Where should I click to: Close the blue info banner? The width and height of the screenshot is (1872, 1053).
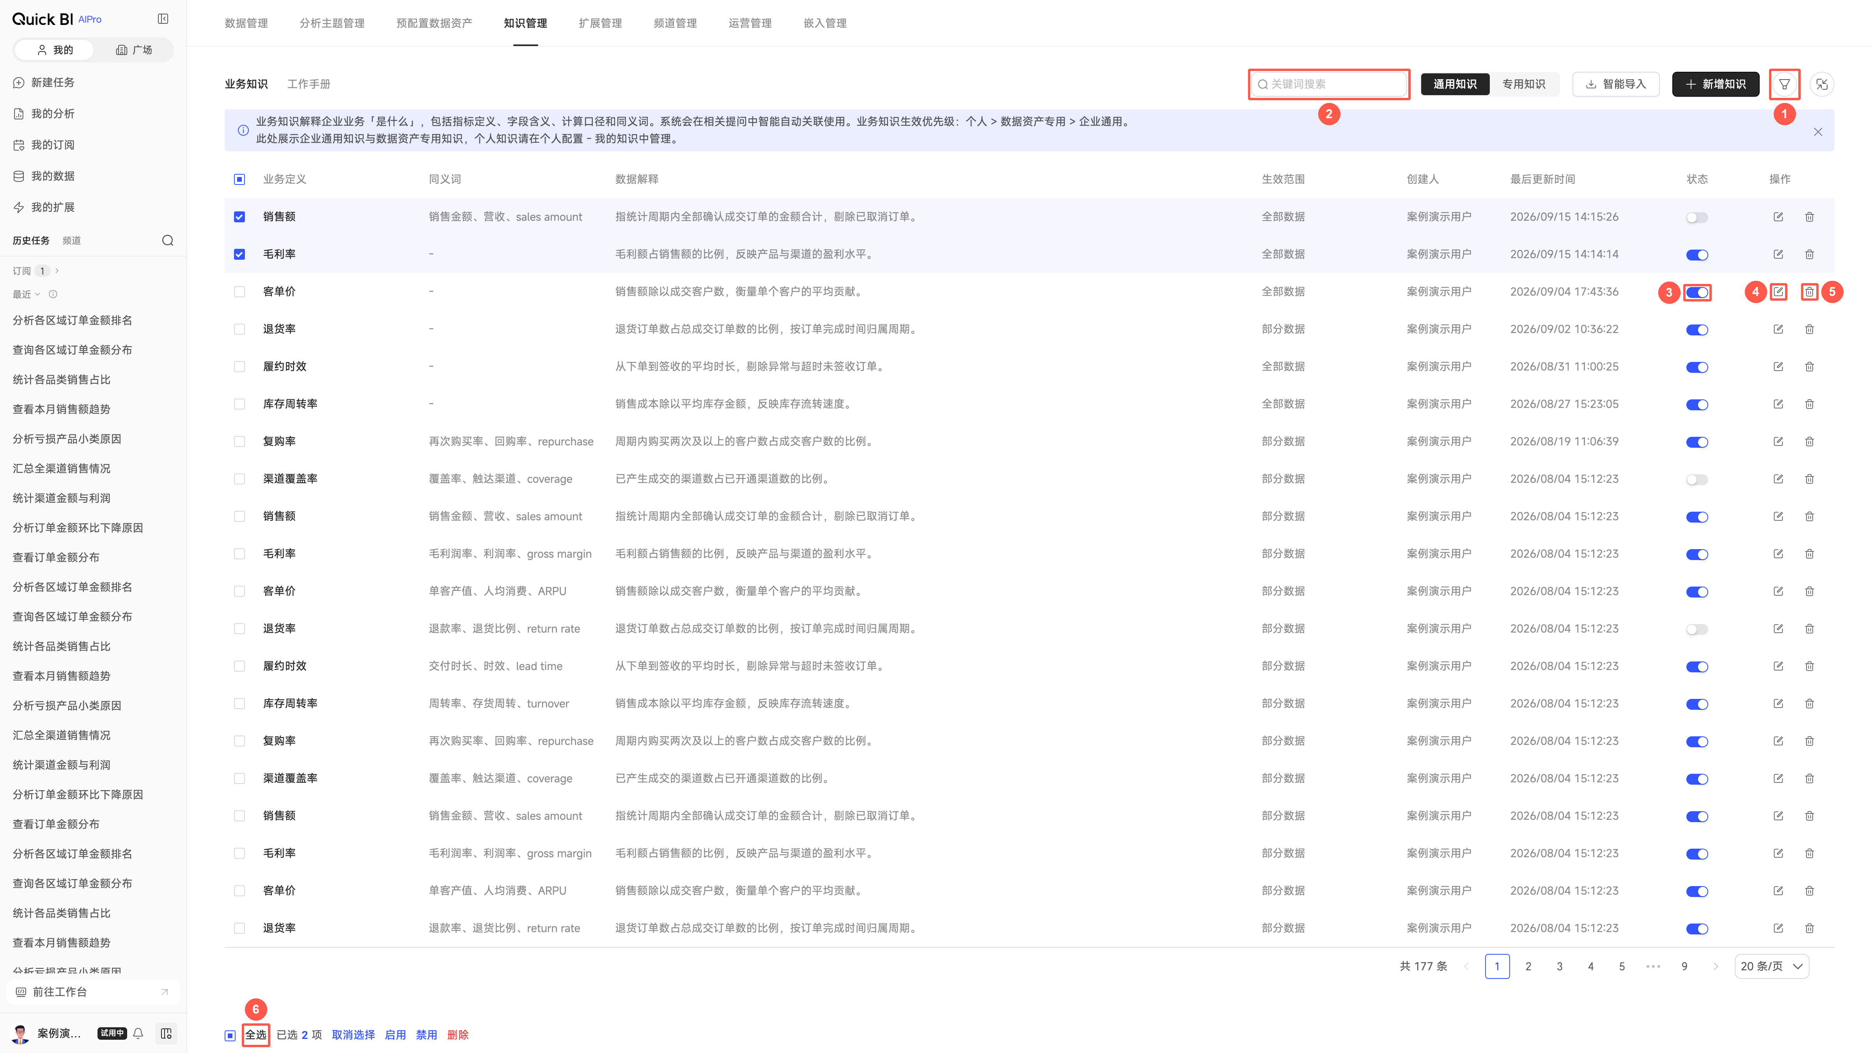point(1817,131)
